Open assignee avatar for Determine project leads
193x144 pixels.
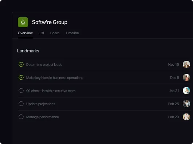click(x=186, y=64)
